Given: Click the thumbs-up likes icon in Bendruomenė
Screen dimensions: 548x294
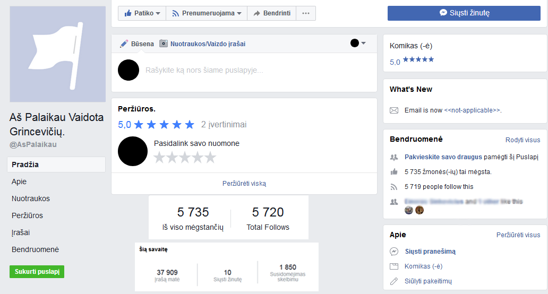Looking at the screenshot, I should (x=394, y=172).
